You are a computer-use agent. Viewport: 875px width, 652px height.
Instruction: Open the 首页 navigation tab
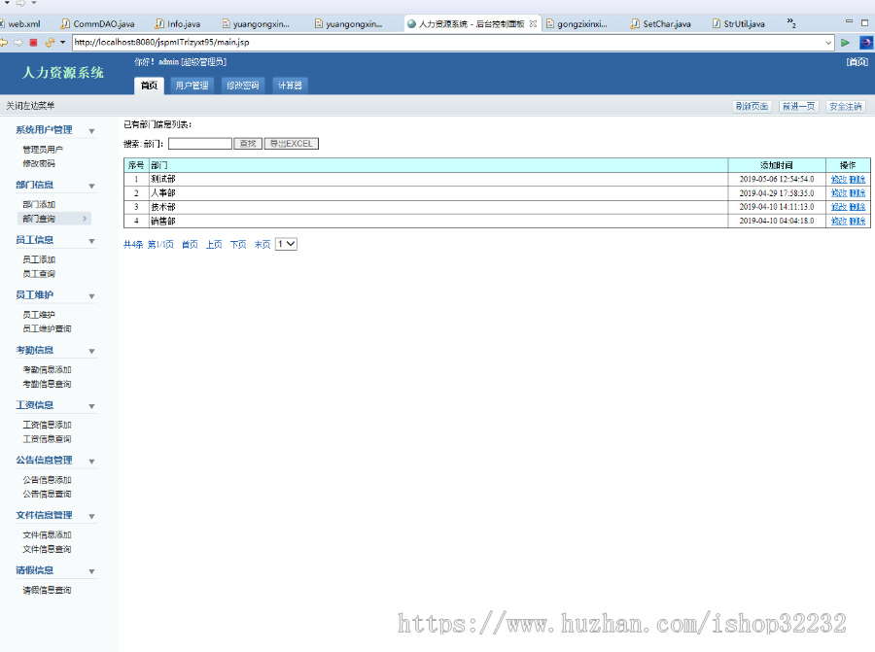(x=149, y=86)
